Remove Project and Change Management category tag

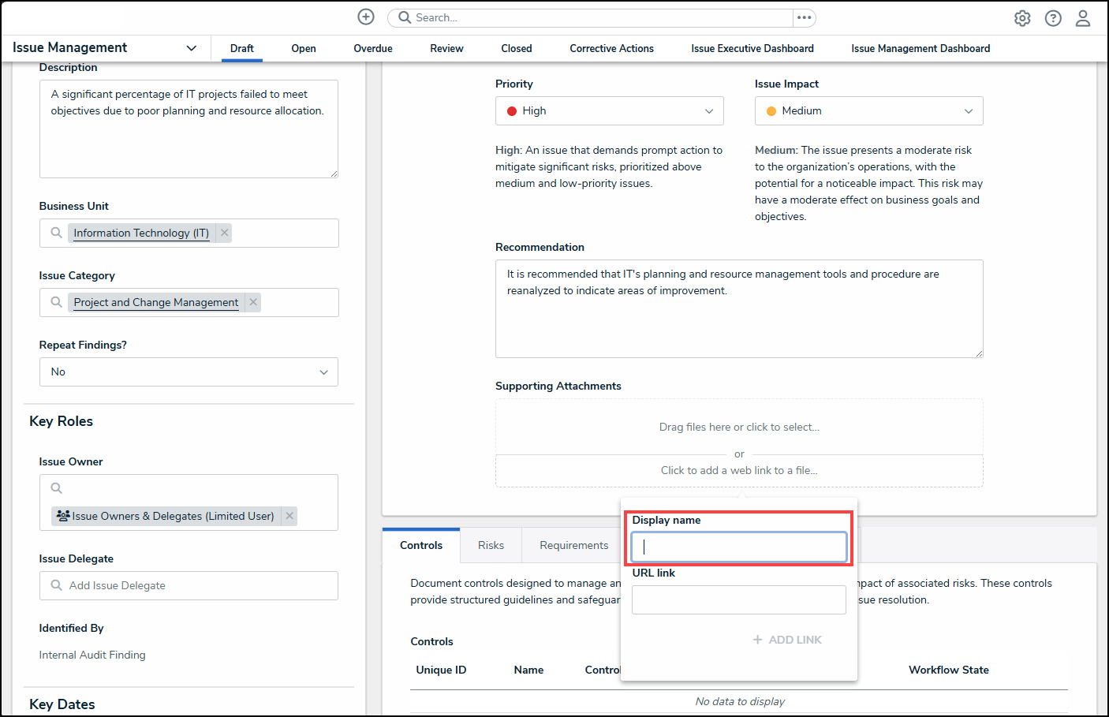[x=253, y=302]
